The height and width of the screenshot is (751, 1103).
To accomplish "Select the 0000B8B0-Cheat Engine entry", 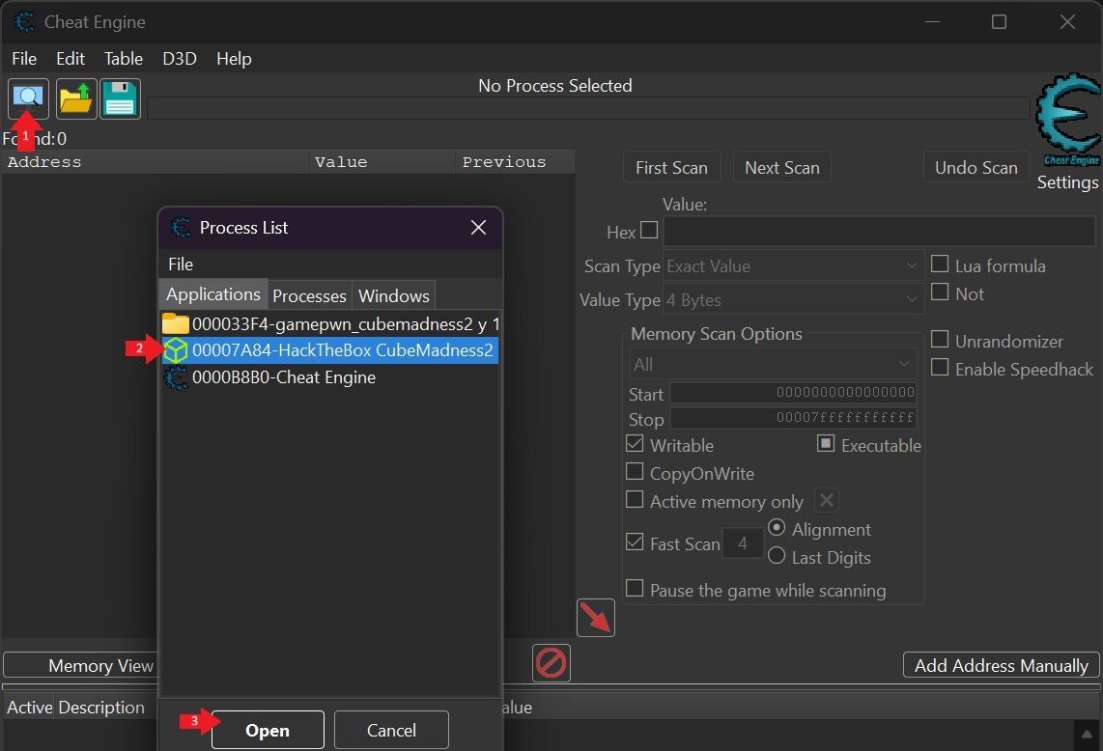I will (330, 377).
